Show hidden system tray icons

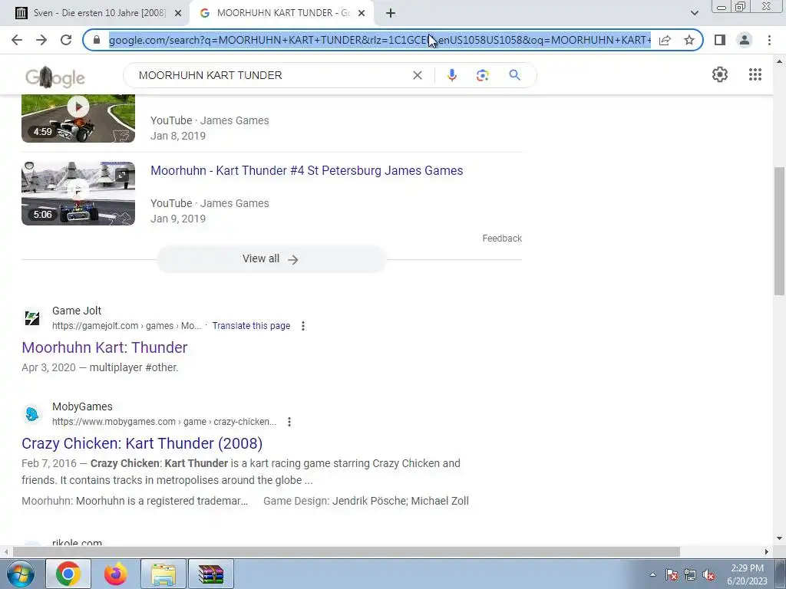point(652,574)
